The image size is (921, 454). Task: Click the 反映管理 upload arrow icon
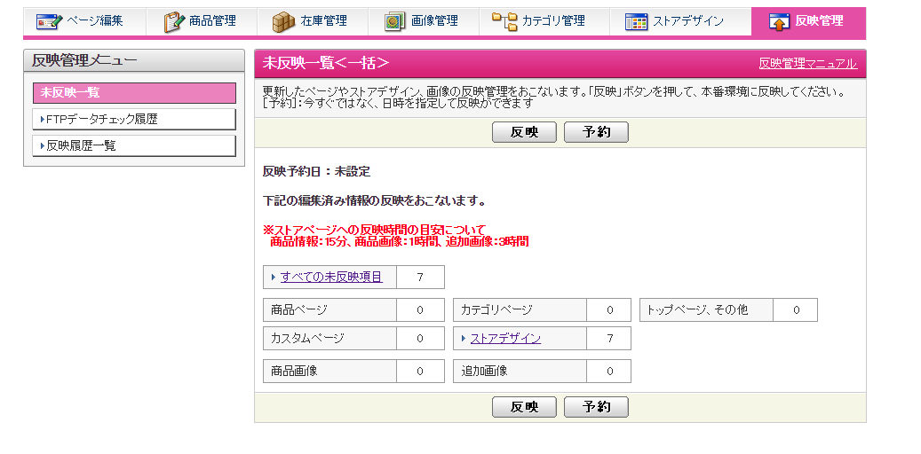[779, 21]
